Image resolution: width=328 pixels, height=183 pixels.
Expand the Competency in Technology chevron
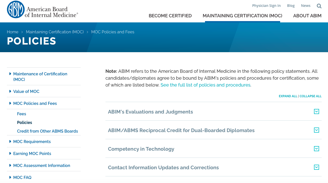[x=317, y=149]
